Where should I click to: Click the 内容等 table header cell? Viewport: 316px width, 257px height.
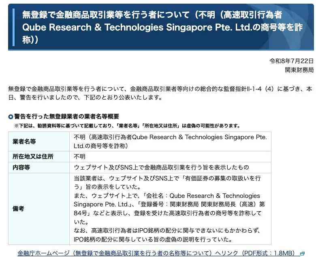pos(39,168)
